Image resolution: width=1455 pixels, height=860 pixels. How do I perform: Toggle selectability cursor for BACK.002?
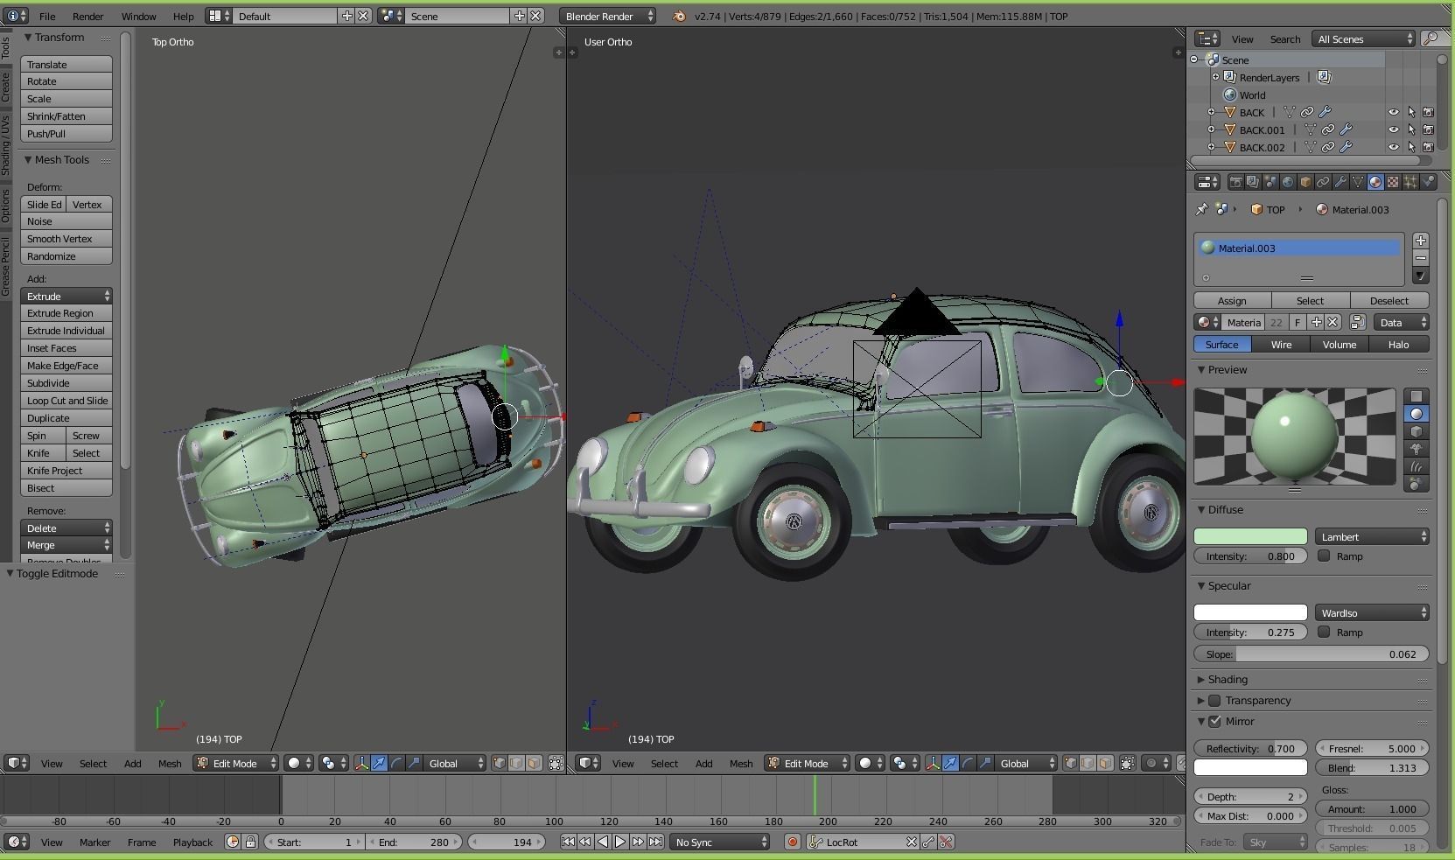tap(1410, 147)
